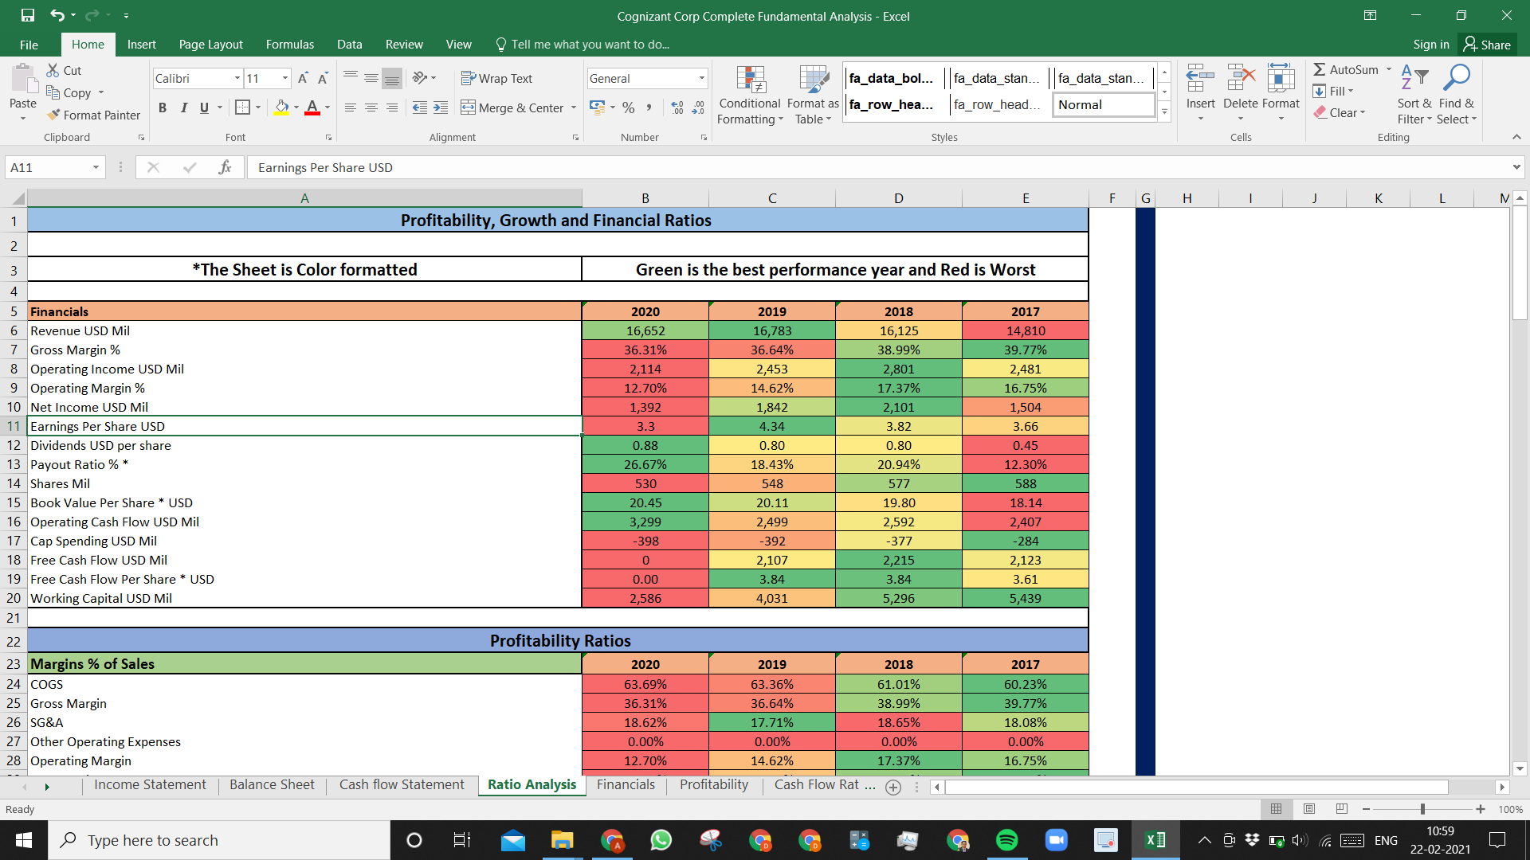Open the Balance Sheet worksheet tab
The image size is (1530, 860).
point(272,784)
